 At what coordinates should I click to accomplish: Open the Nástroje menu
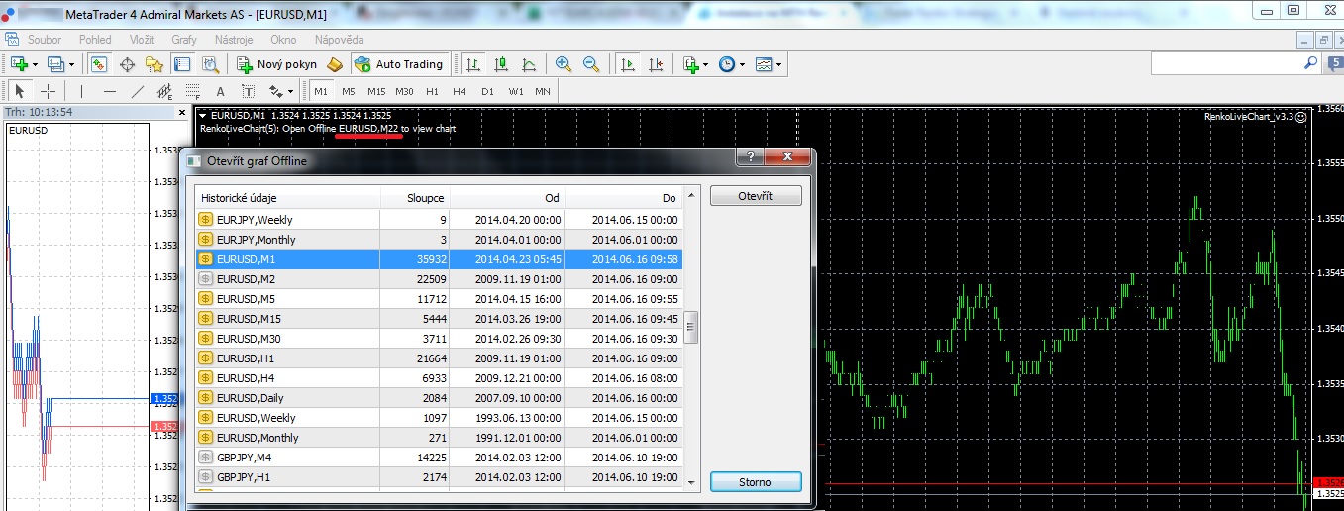234,40
